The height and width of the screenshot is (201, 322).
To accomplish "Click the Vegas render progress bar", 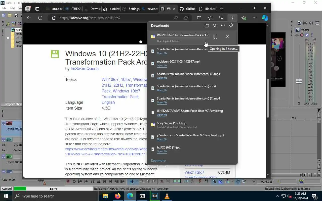I will click(53, 189).
